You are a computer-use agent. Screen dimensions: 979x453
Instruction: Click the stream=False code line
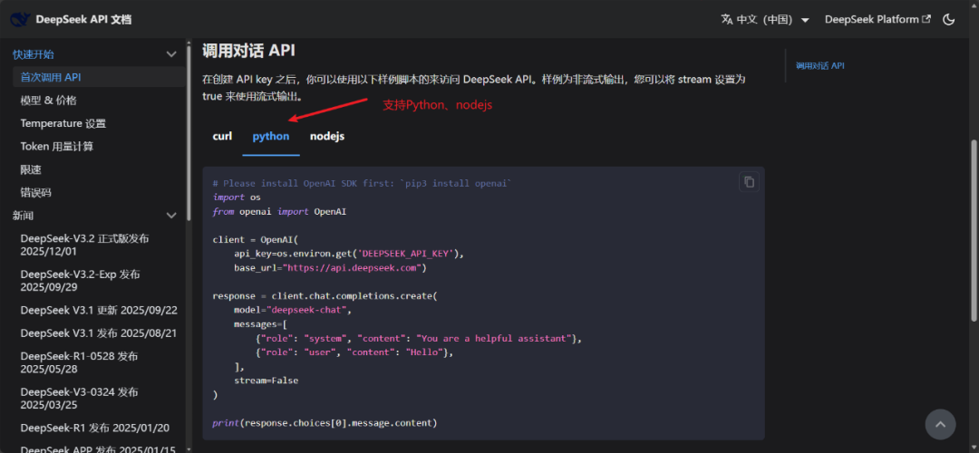pyautogui.click(x=266, y=380)
